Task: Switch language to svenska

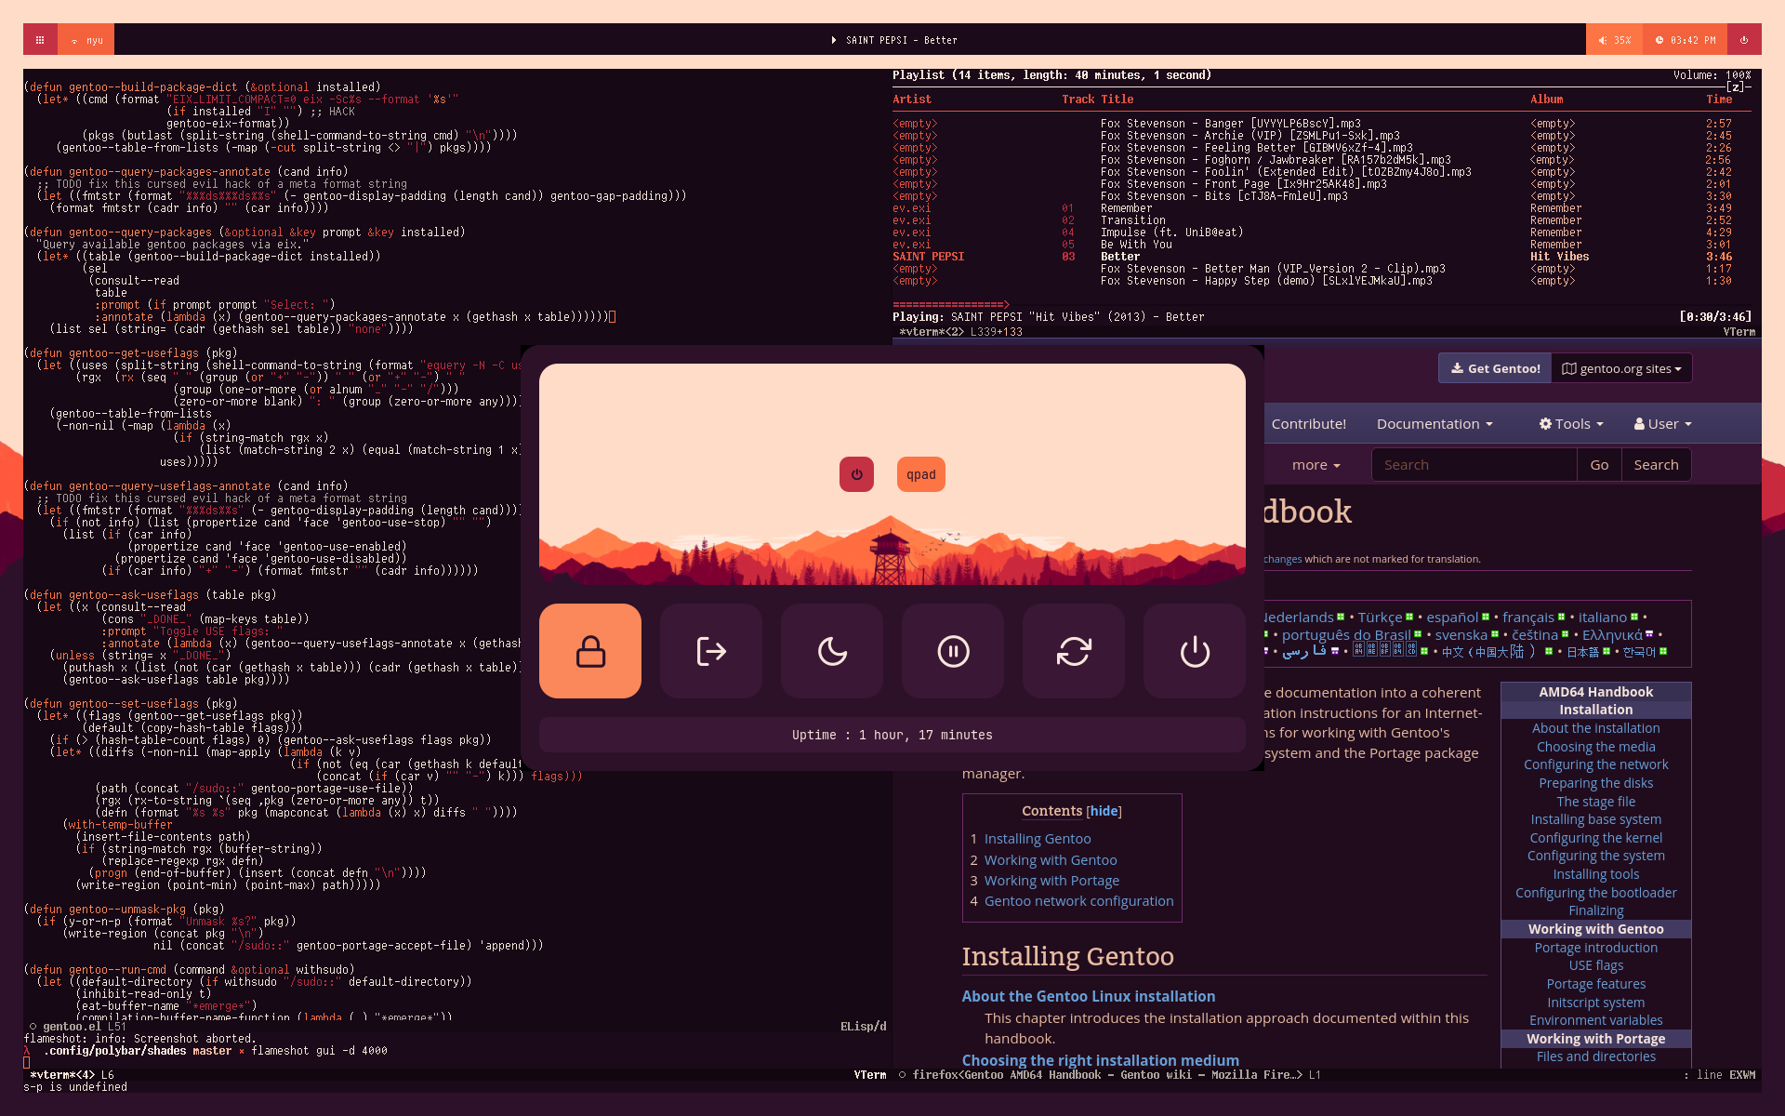Action: [x=1461, y=635]
